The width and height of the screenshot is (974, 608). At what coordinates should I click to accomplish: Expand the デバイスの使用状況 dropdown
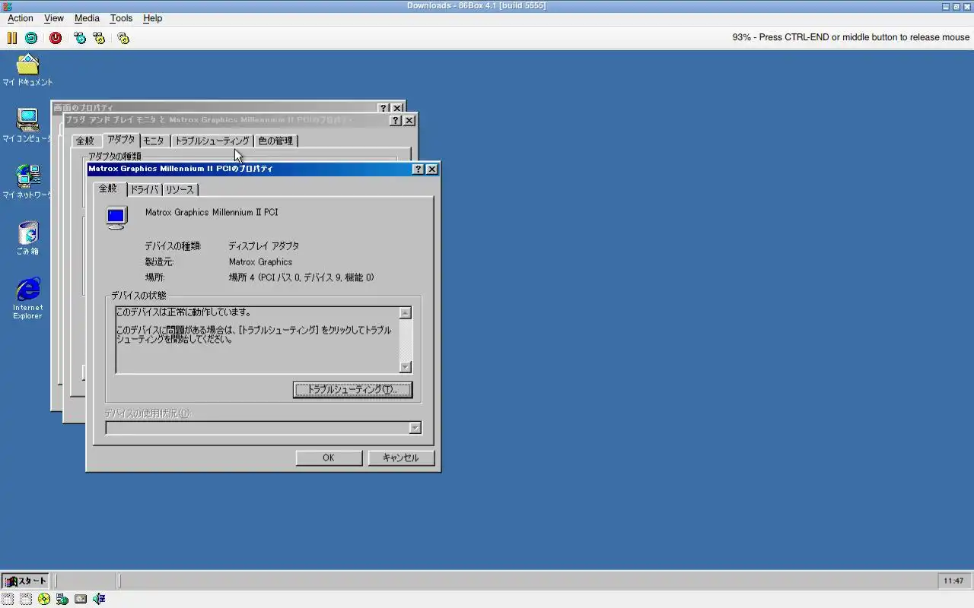click(x=415, y=428)
